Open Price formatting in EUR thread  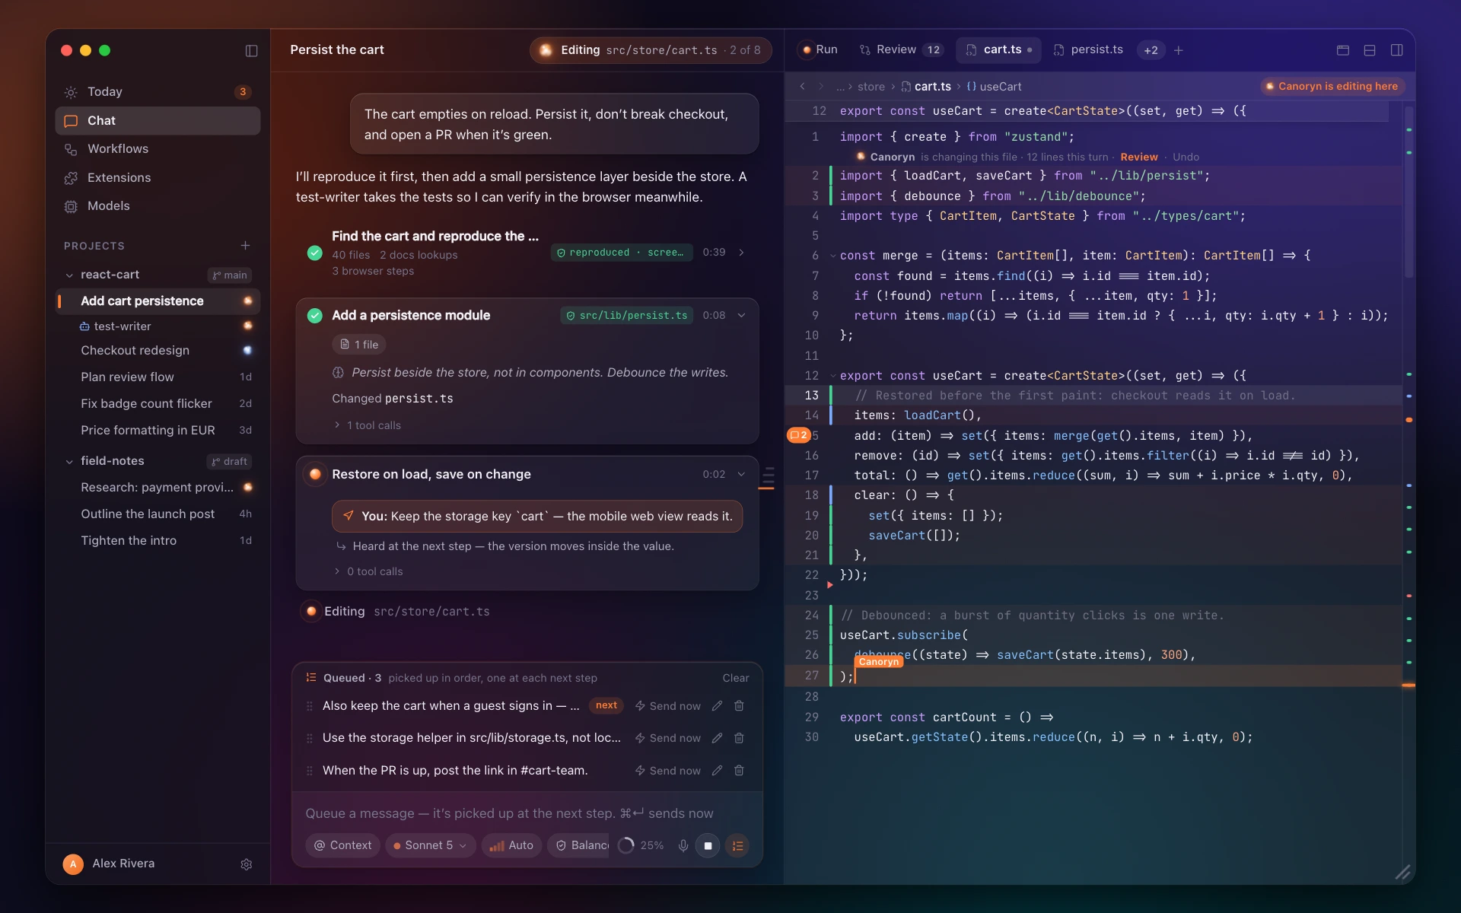point(158,431)
